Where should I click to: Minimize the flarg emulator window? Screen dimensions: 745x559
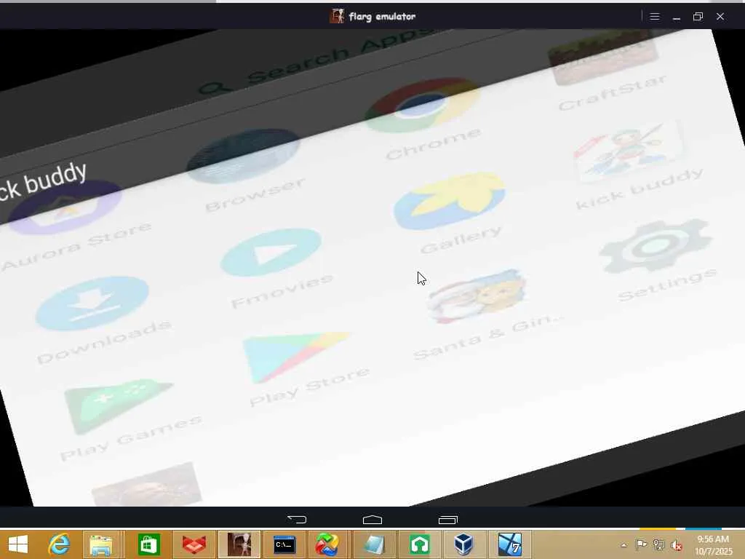(x=677, y=17)
